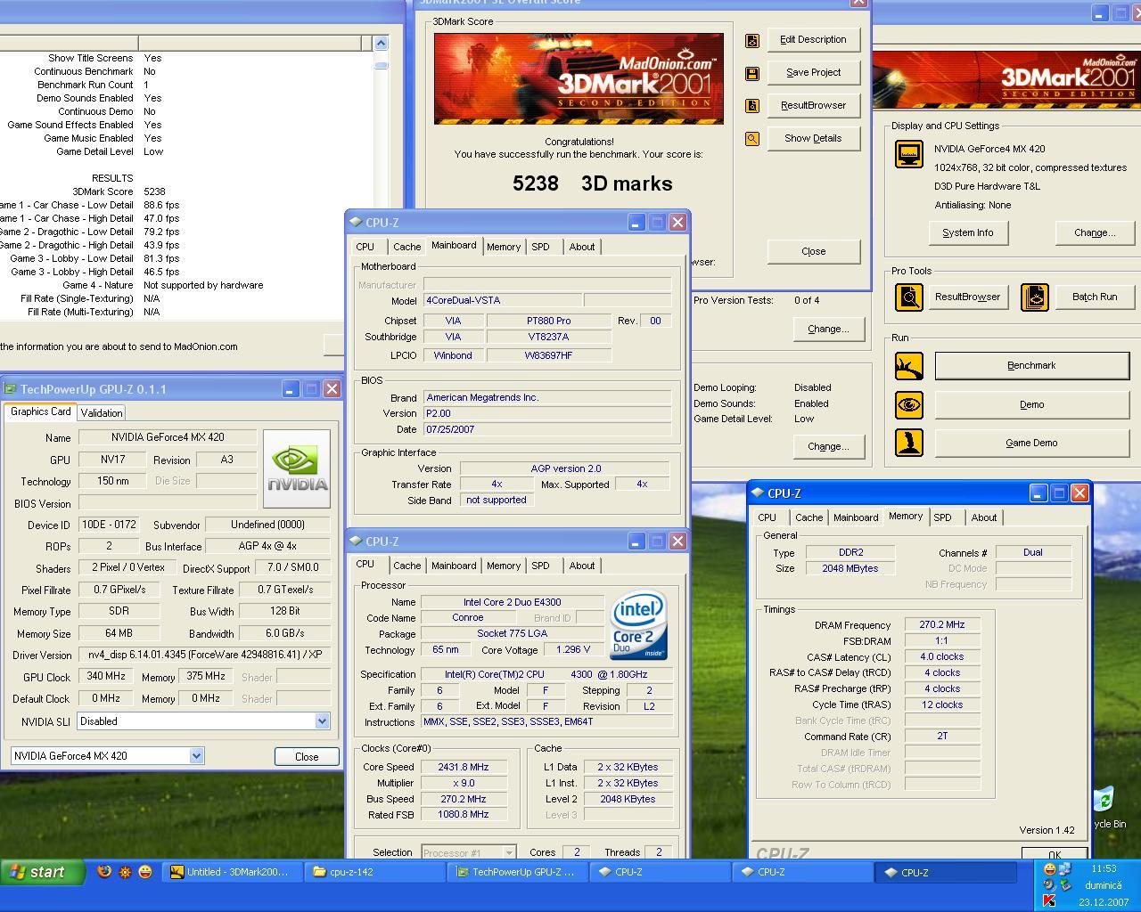1141x912 pixels.
Task: Switch to cpu-z-142 folder in taskbar
Action: tap(374, 872)
